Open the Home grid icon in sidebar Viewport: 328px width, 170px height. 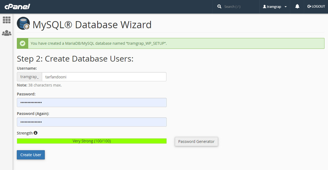click(7, 20)
